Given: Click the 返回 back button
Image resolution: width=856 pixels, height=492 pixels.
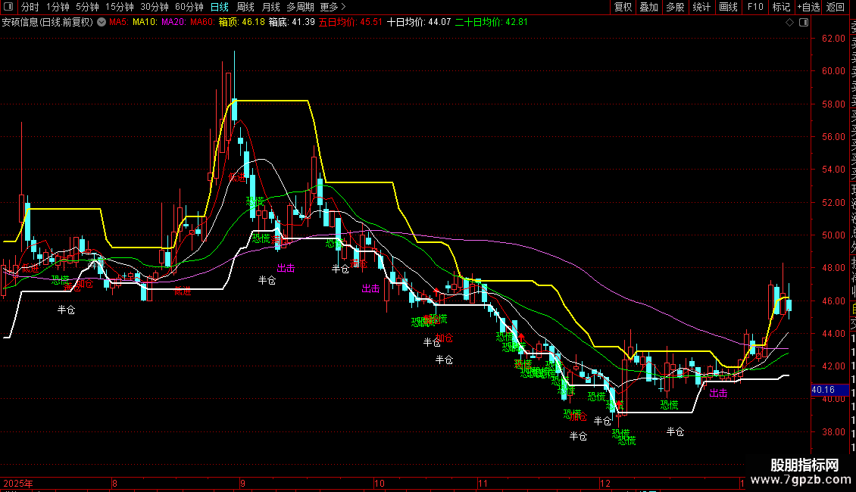Looking at the screenshot, I should 835,8.
